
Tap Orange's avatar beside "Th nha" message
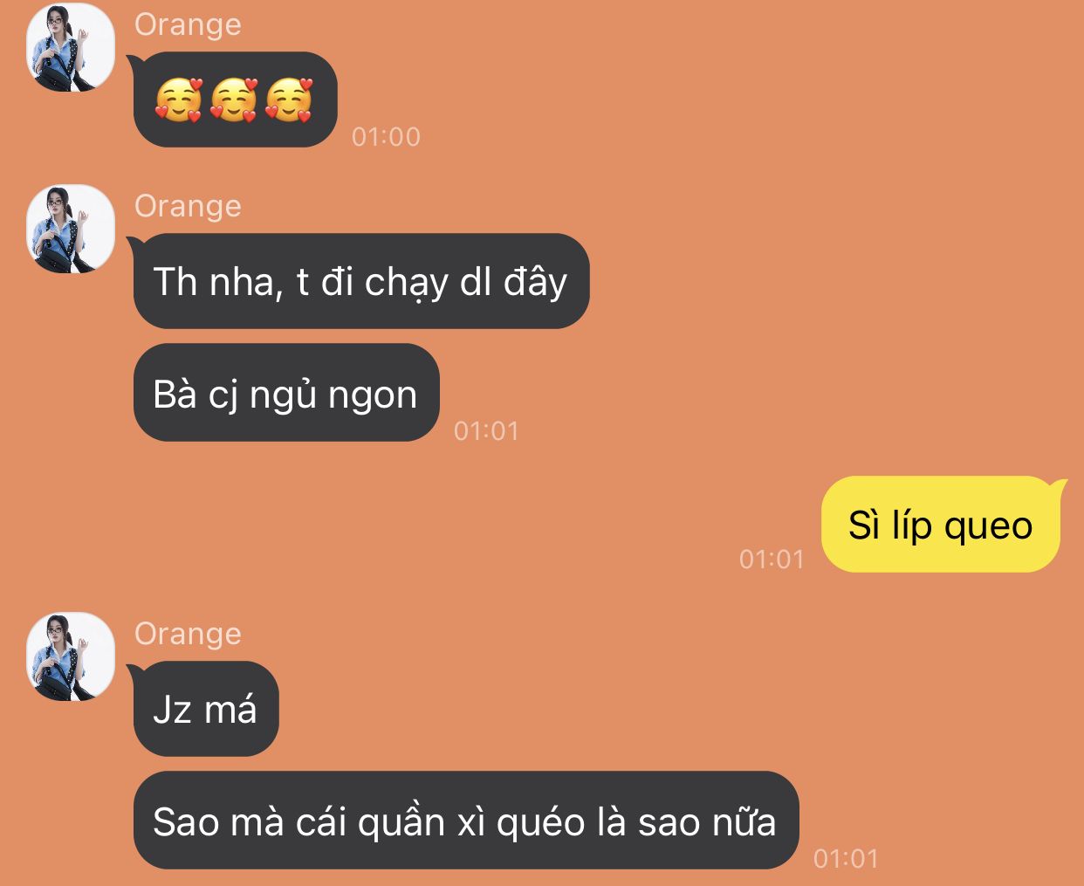(71, 229)
